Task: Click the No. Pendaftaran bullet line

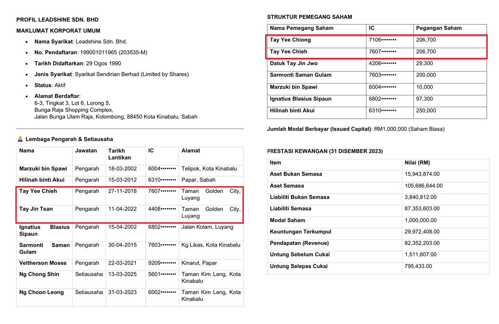Action: click(x=90, y=52)
